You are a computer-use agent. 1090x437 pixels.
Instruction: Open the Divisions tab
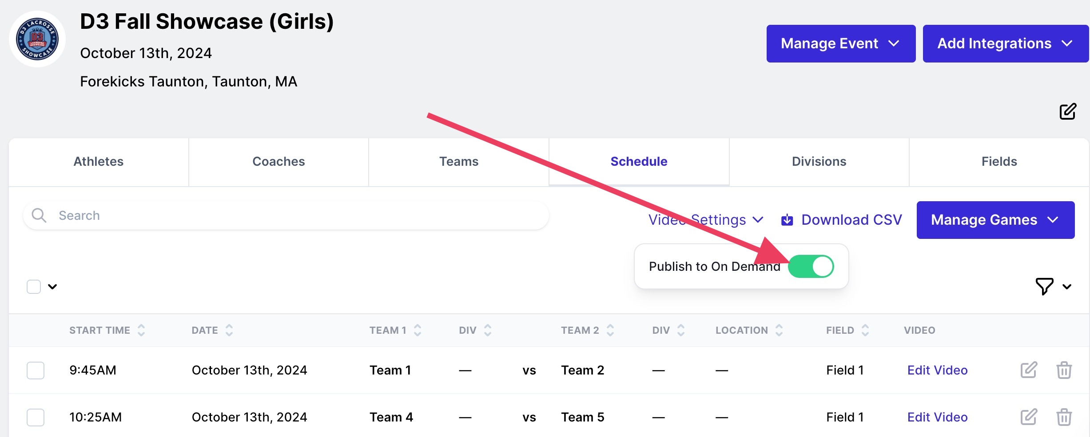[819, 162]
